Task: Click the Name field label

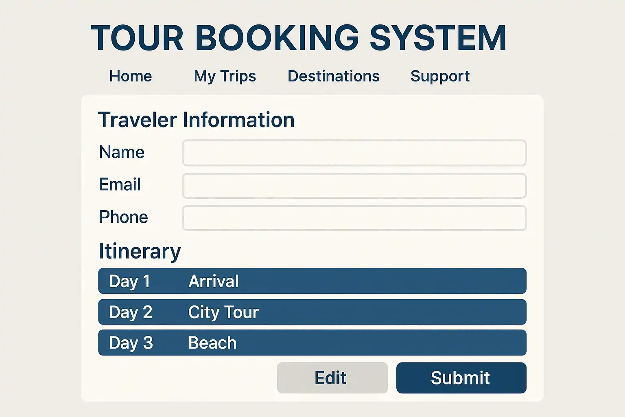Action: point(122,152)
